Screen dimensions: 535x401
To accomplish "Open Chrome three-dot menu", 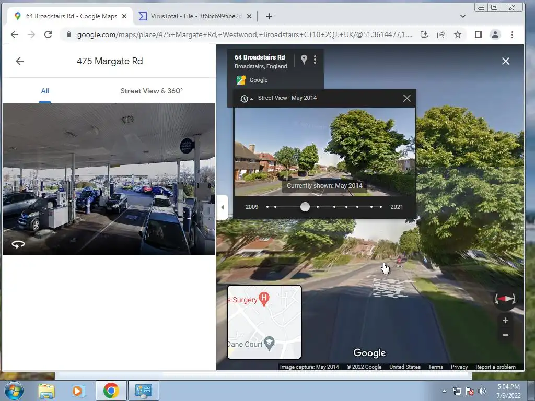I will (x=512, y=34).
